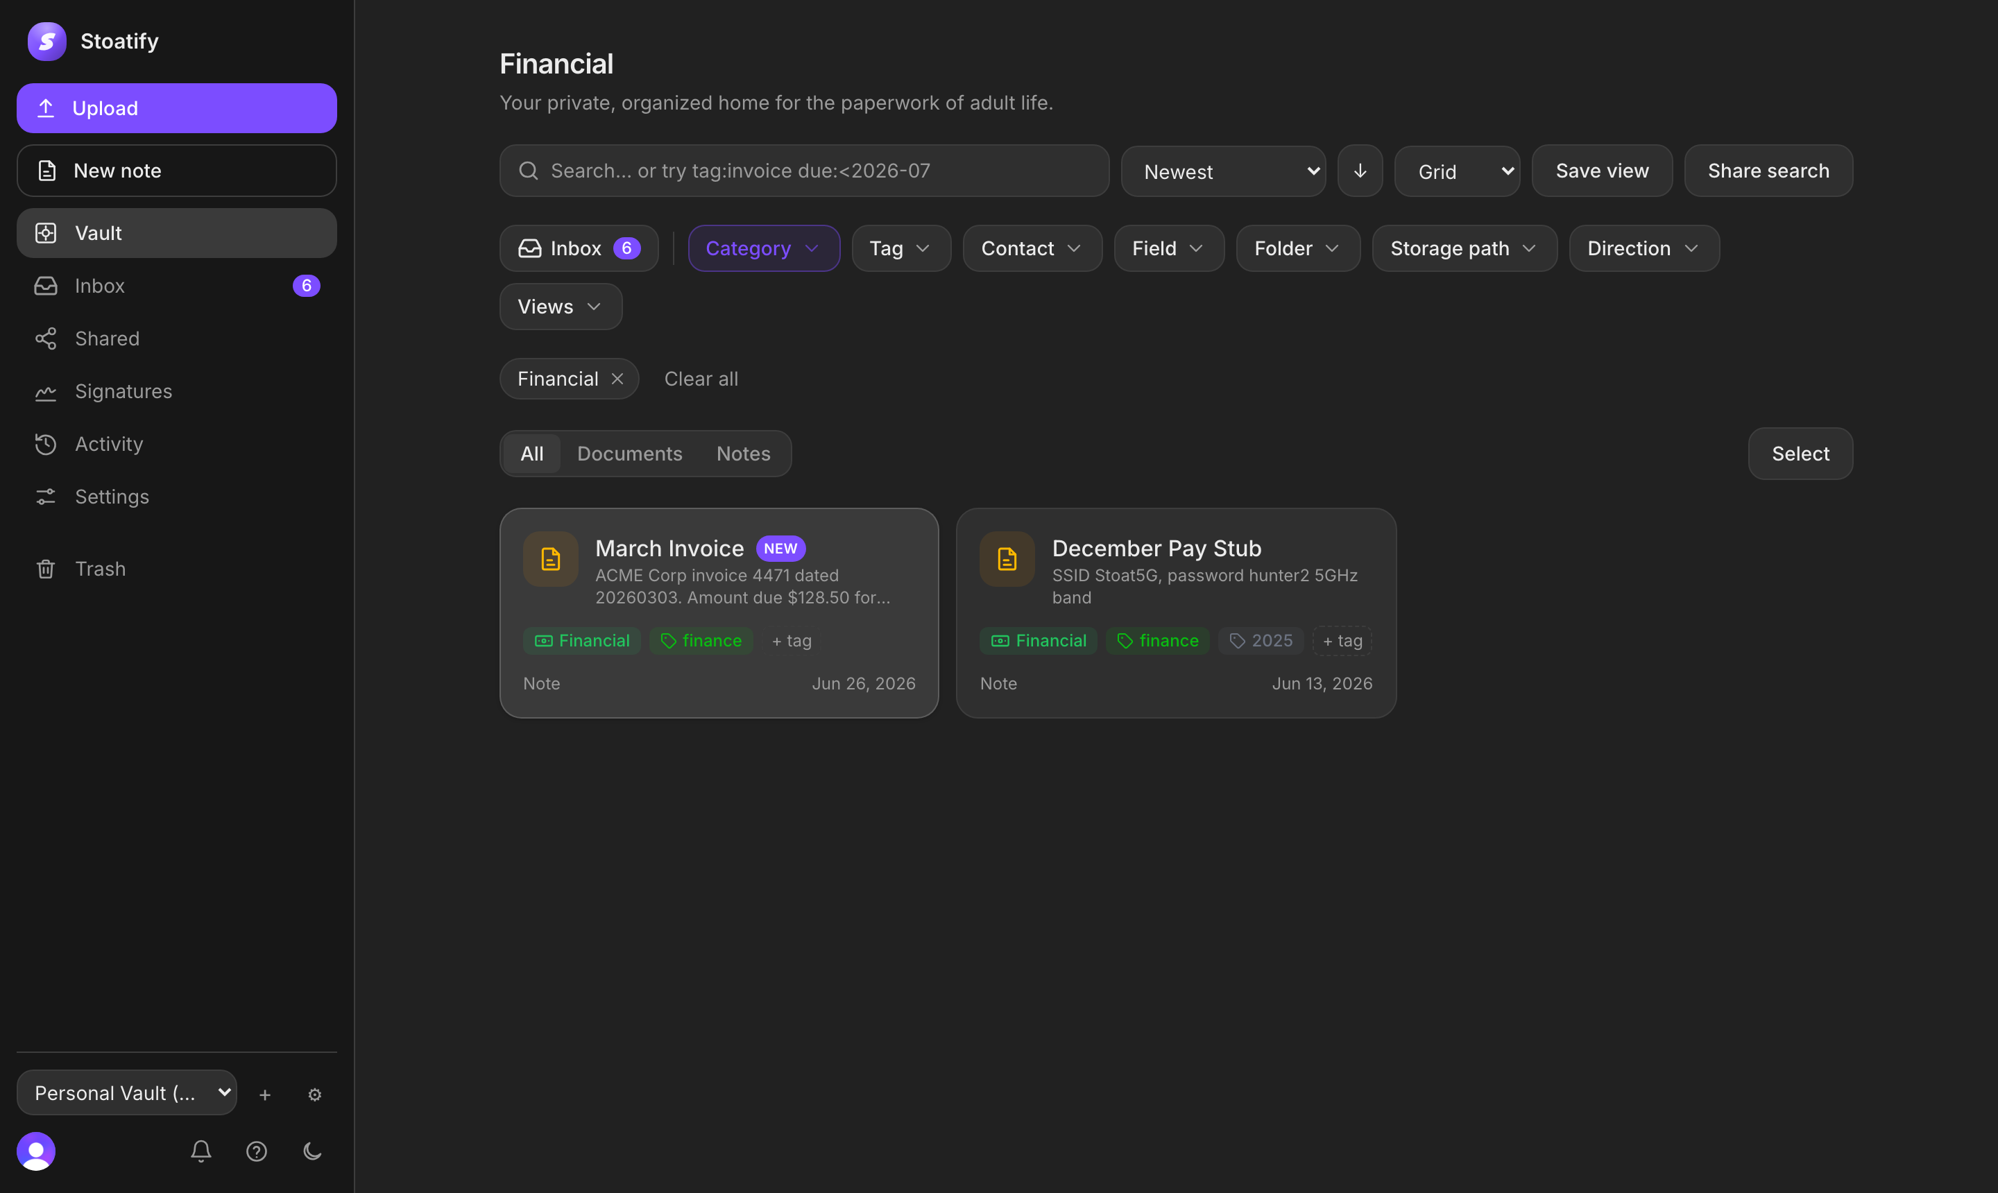This screenshot has height=1193, width=1998.
Task: Click the Shared nodes icon
Action: click(x=46, y=338)
